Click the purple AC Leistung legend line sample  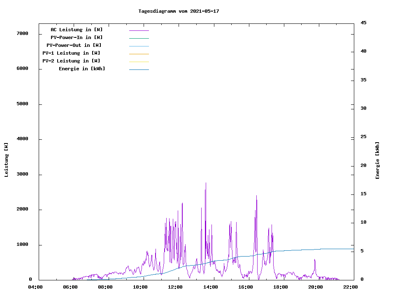point(139,30)
